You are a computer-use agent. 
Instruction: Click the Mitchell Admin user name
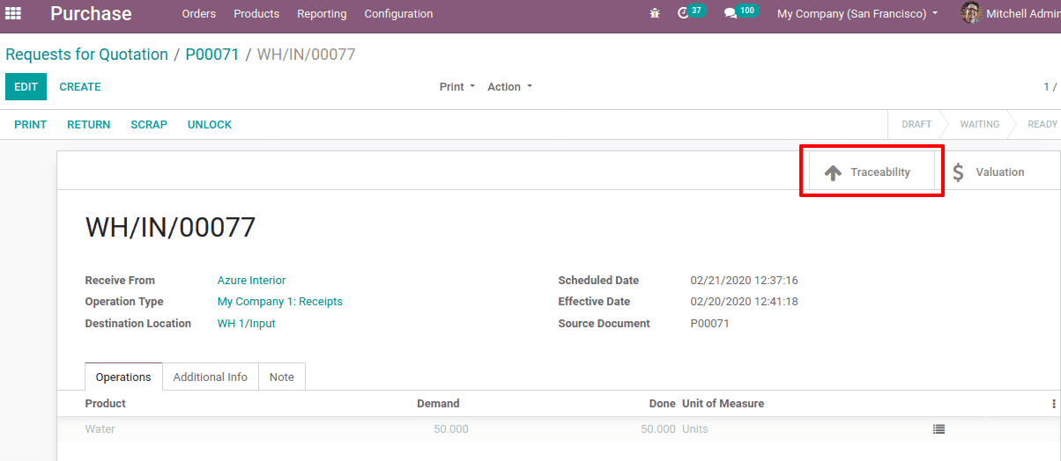[x=1023, y=14]
